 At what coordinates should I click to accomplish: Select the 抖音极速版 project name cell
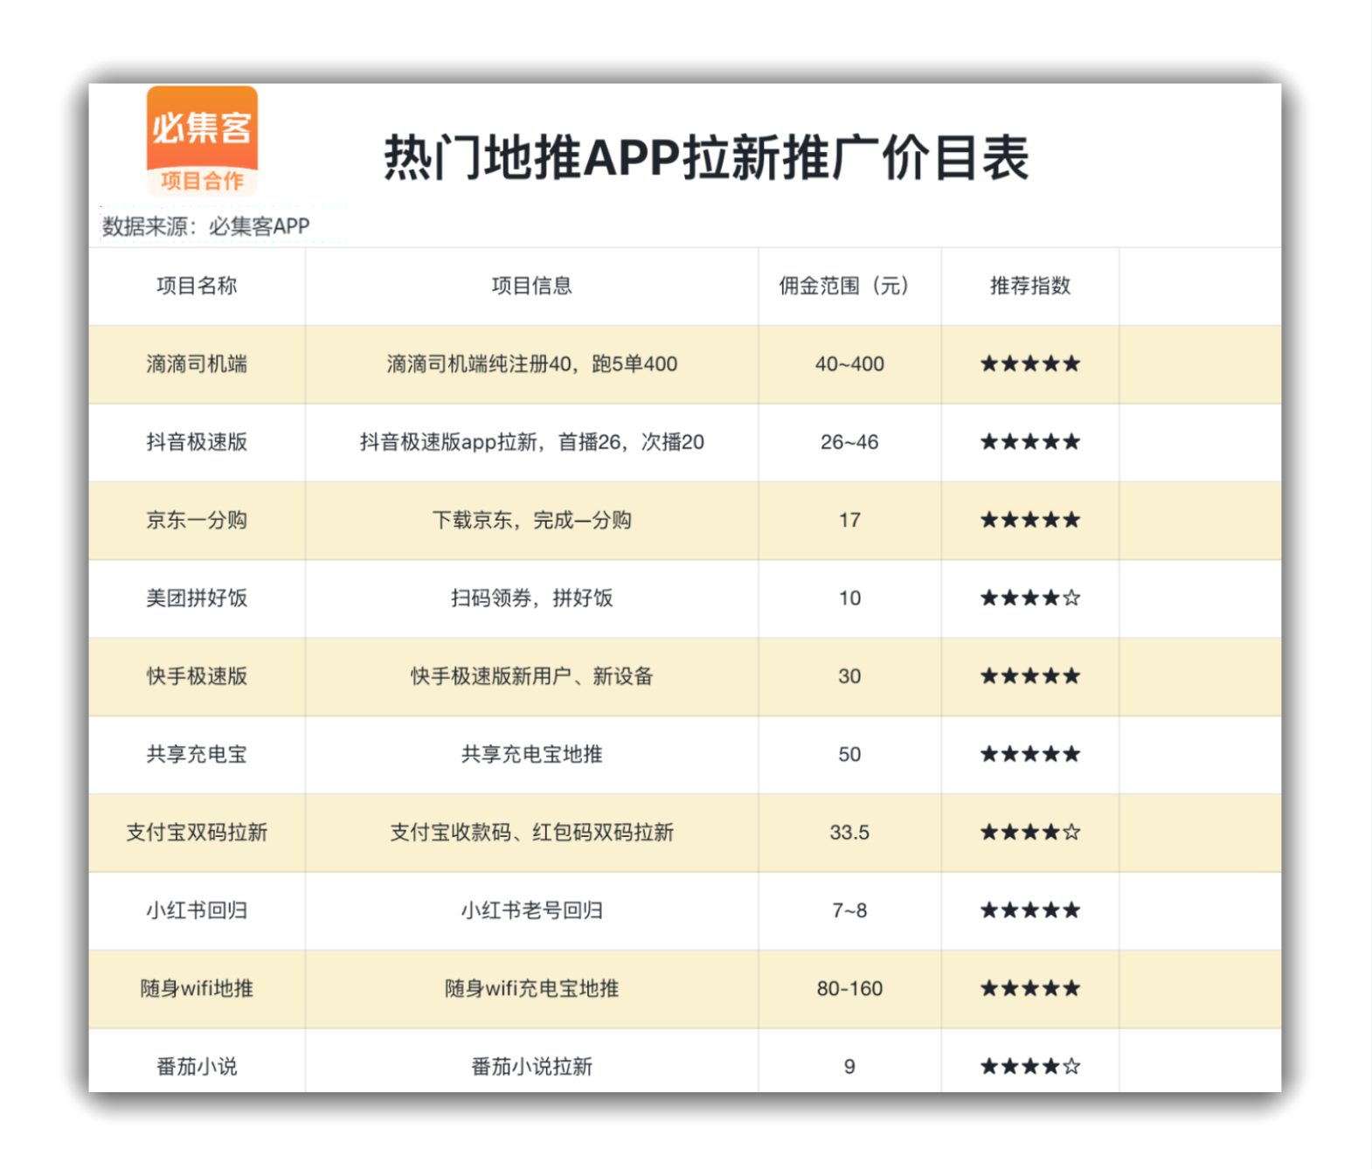pos(197,442)
